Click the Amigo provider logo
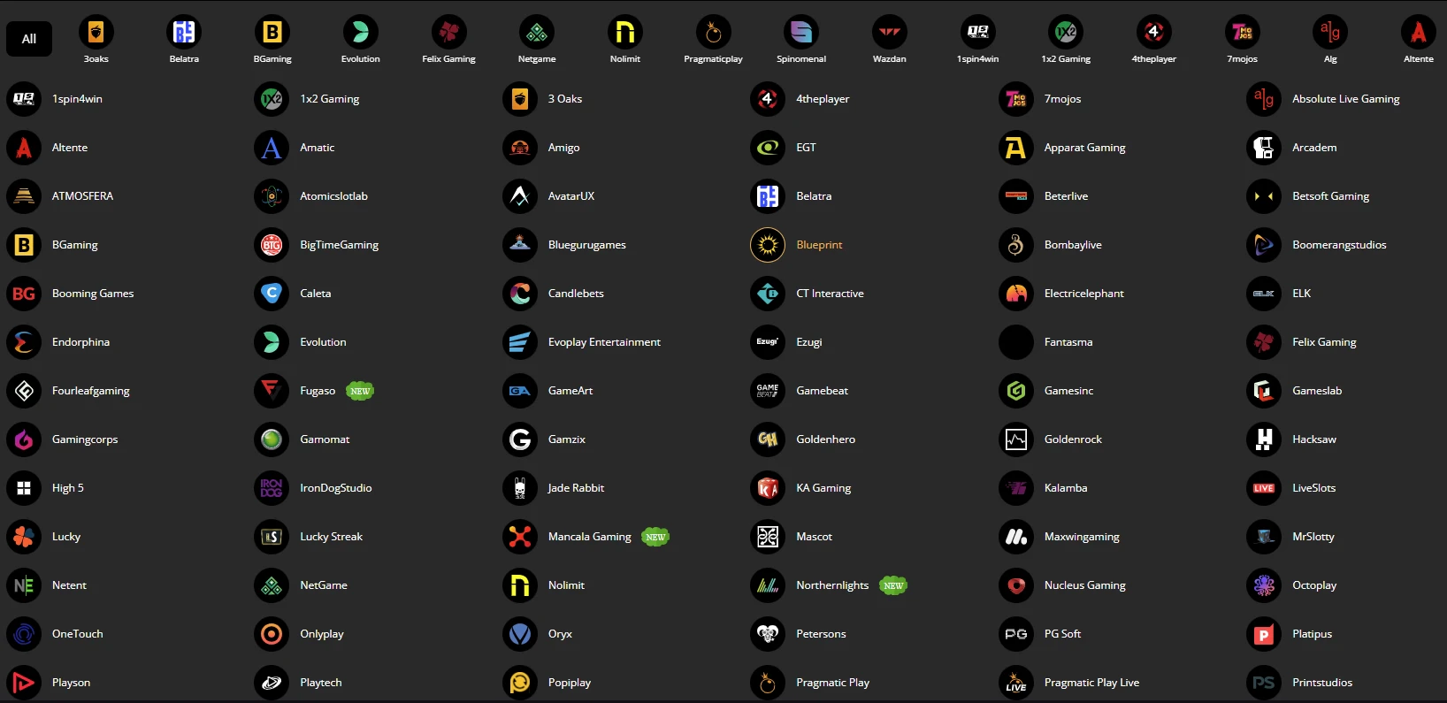The width and height of the screenshot is (1447, 703). [x=520, y=148]
